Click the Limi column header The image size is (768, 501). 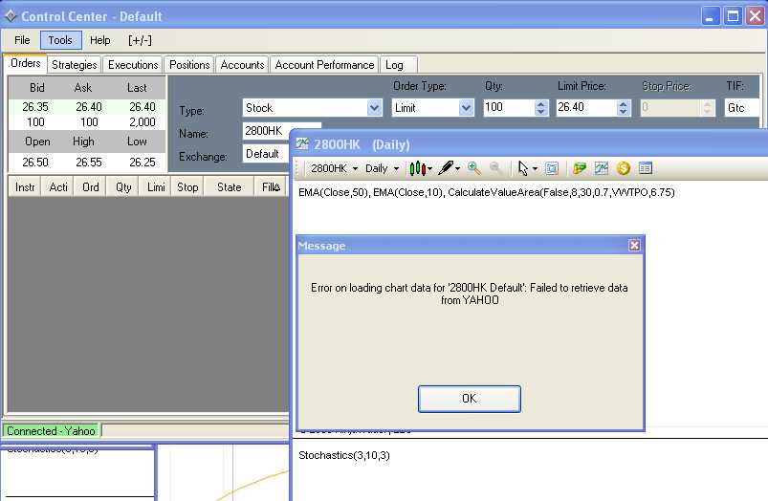[156, 187]
